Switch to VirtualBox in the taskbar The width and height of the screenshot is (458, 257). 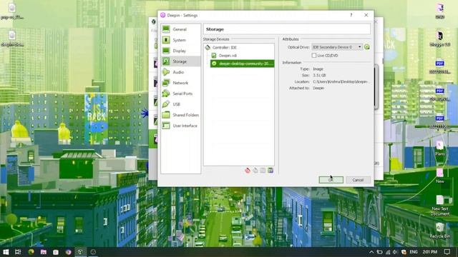80,252
